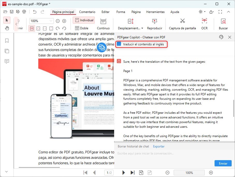
Task: Click the Copilot chat vertical scrollbar
Action: point(233,108)
